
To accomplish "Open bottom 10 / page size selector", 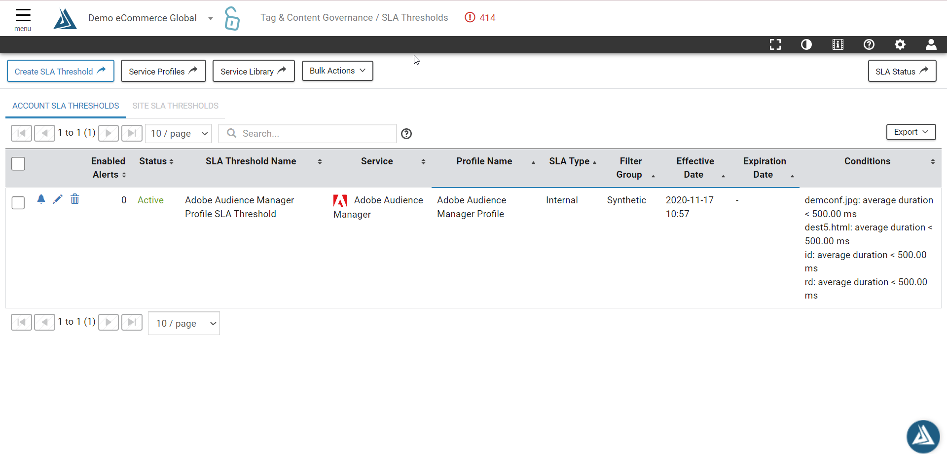I will tap(184, 323).
